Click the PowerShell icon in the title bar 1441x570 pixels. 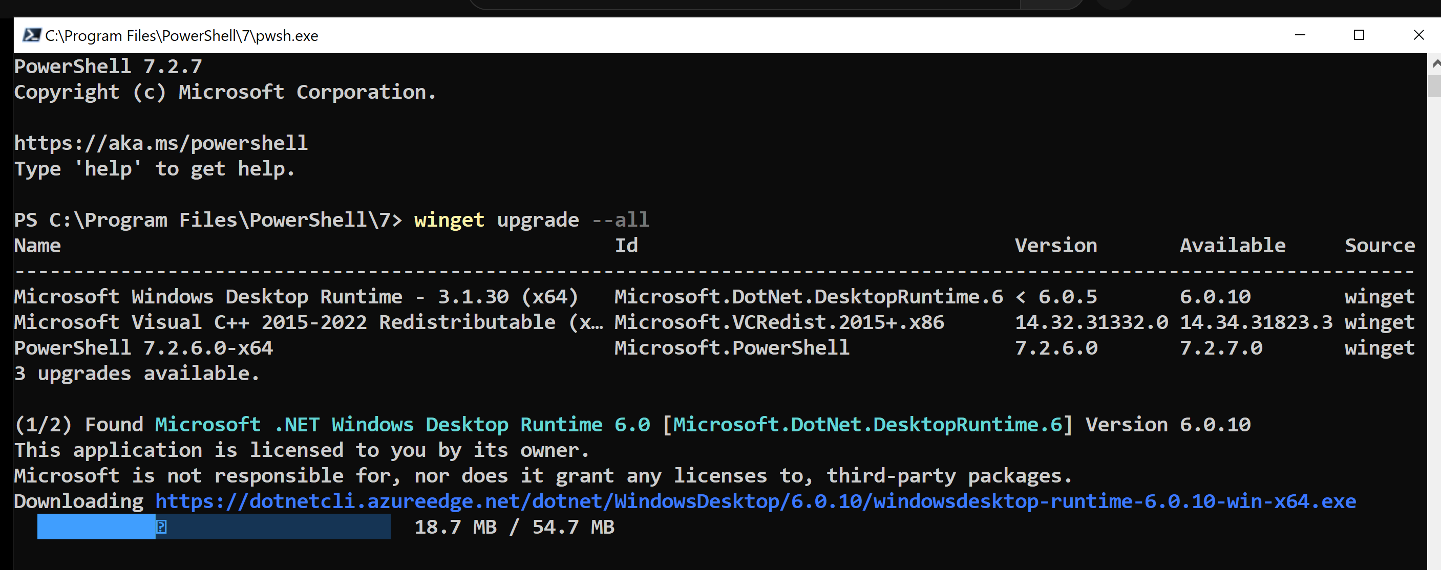tap(33, 35)
